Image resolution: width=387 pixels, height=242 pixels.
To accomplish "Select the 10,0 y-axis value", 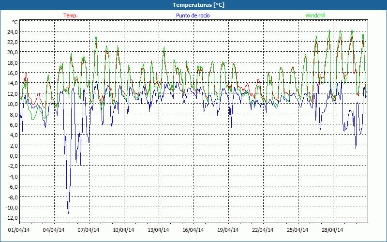I will click(13, 104).
